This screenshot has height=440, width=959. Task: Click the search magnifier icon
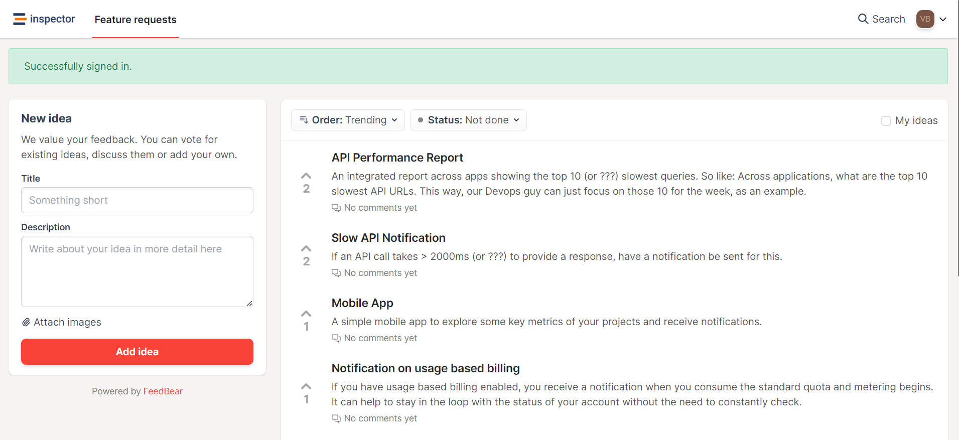tap(864, 19)
